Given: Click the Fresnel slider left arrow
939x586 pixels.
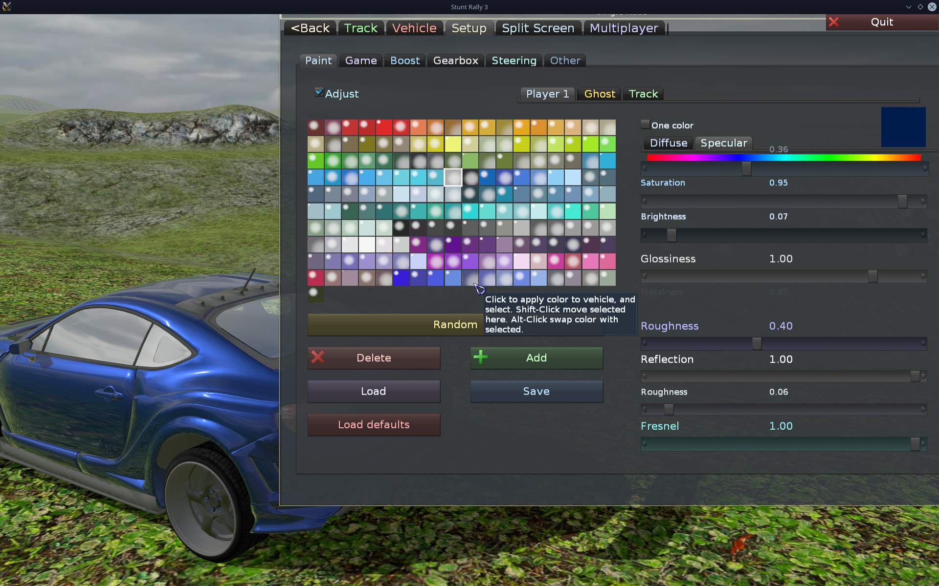Looking at the screenshot, I should pos(645,444).
